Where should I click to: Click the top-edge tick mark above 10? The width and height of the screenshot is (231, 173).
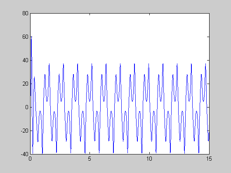[x=149, y=14]
